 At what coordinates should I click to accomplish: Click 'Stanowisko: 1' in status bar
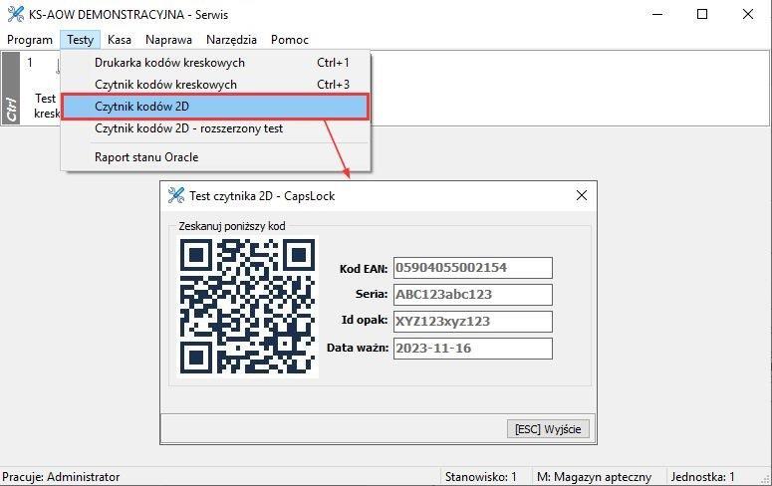(481, 477)
